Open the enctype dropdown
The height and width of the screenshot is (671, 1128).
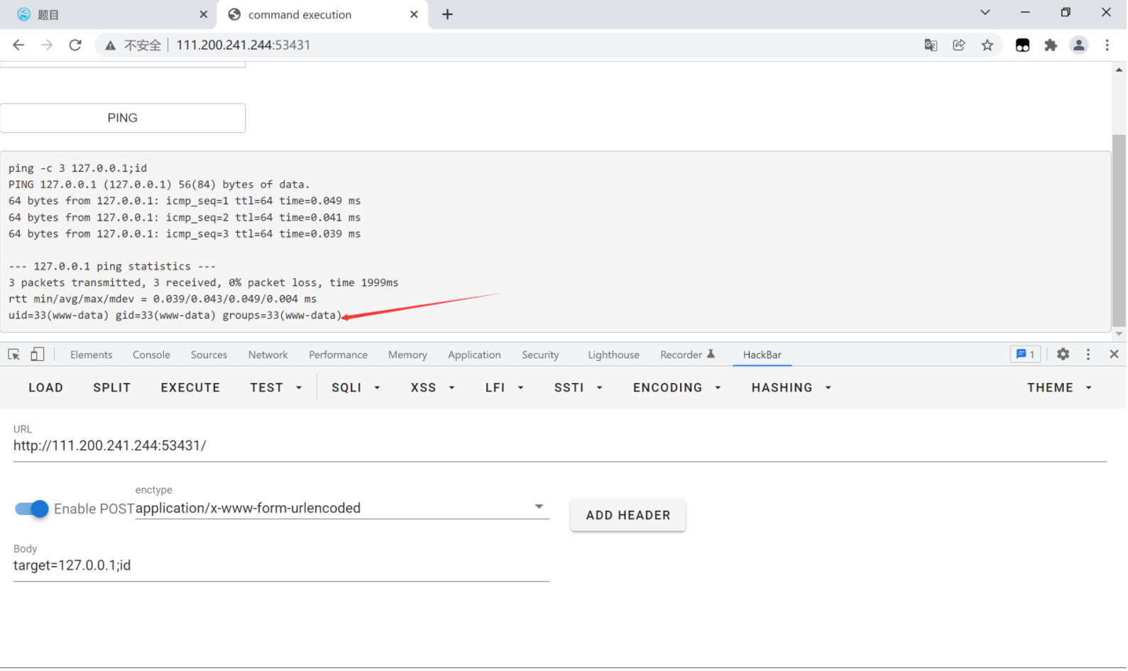click(x=342, y=508)
